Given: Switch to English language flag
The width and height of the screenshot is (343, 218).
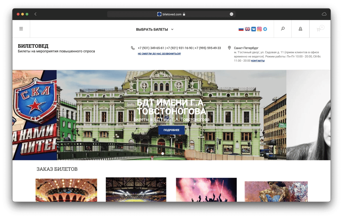Looking at the screenshot, I should pos(248,29).
